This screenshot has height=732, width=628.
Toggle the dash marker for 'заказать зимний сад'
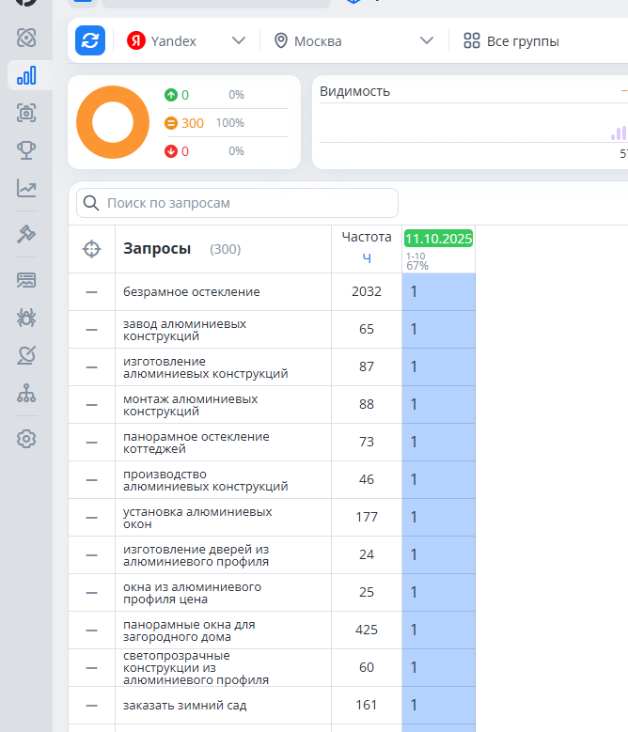(x=91, y=706)
